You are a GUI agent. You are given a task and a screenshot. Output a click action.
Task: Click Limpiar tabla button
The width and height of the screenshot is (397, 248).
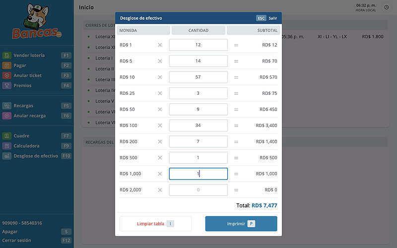155,224
